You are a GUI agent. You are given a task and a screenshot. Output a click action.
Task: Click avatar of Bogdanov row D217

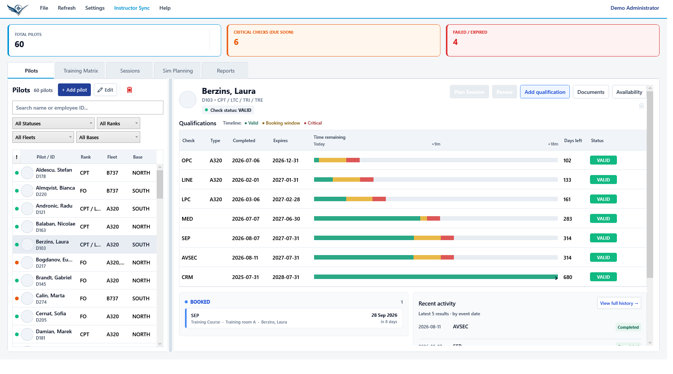[x=27, y=263]
